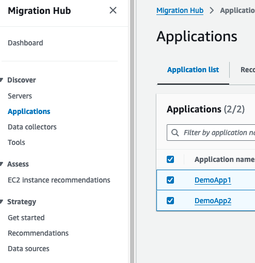Open the DemoApp1 application link

pyautogui.click(x=213, y=180)
